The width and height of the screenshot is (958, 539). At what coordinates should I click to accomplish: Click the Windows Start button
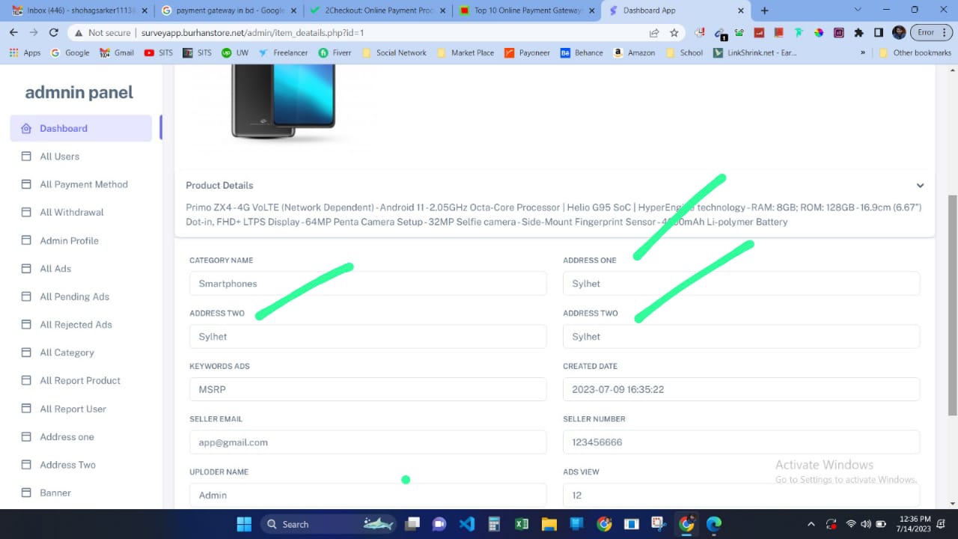(x=243, y=524)
